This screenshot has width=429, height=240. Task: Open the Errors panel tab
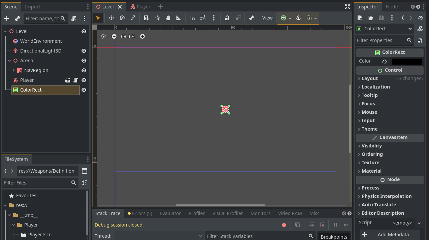click(x=140, y=213)
